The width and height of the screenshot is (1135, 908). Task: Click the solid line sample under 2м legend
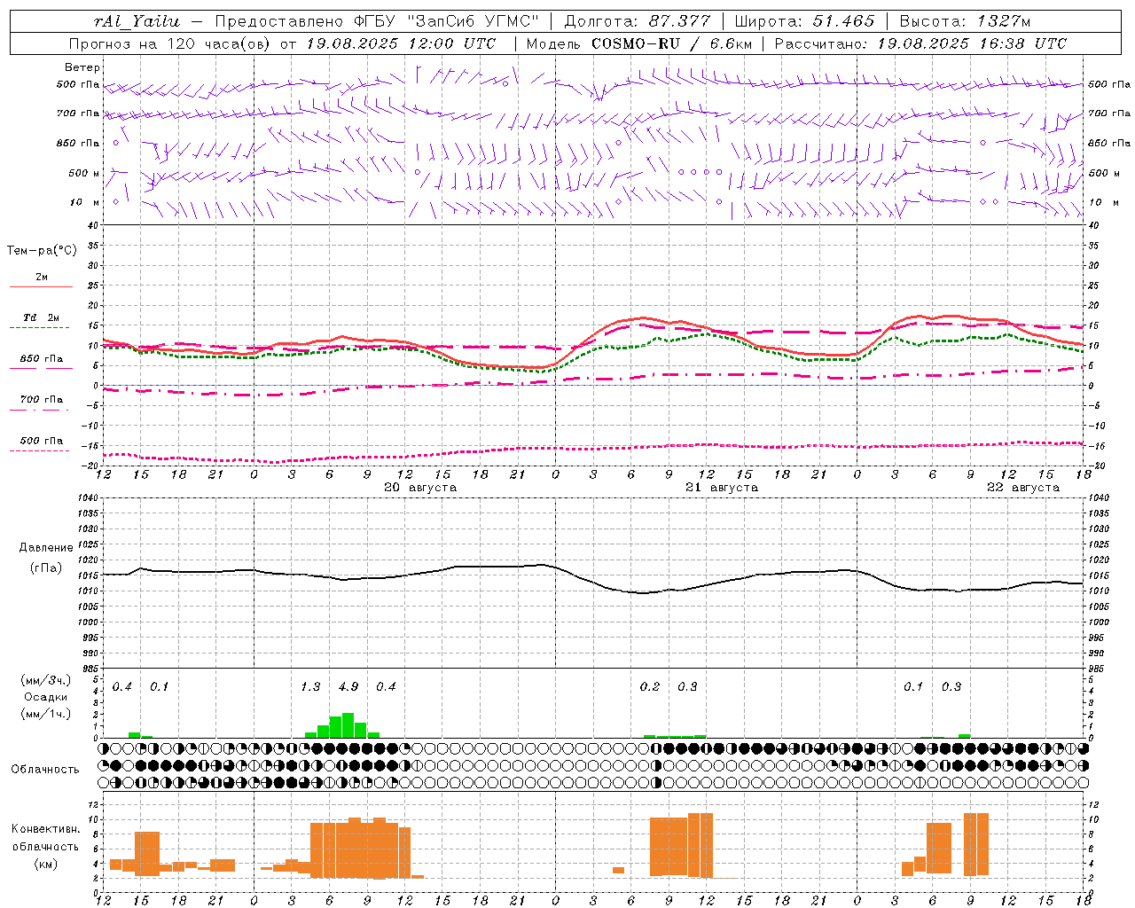click(42, 287)
